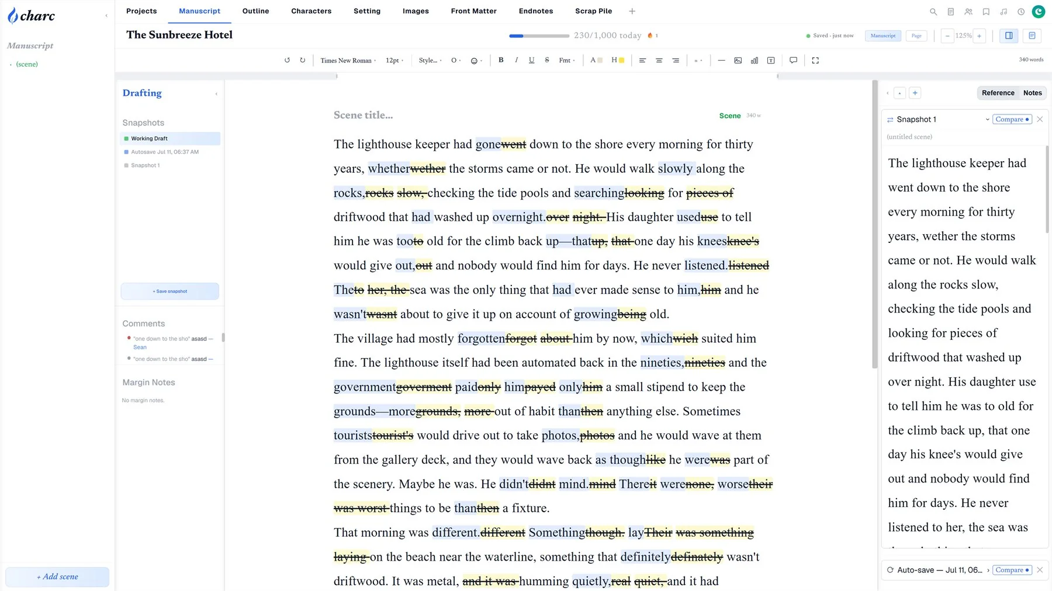Click the daily word goal progress bar
The image size is (1052, 591).
tap(539, 36)
